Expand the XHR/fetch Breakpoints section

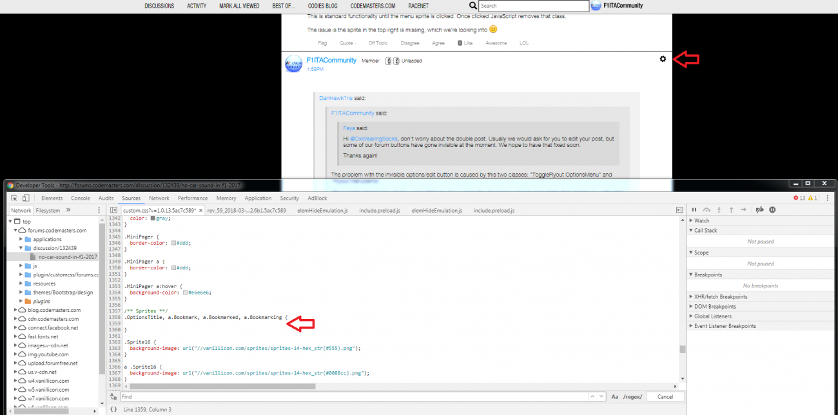tap(721, 297)
